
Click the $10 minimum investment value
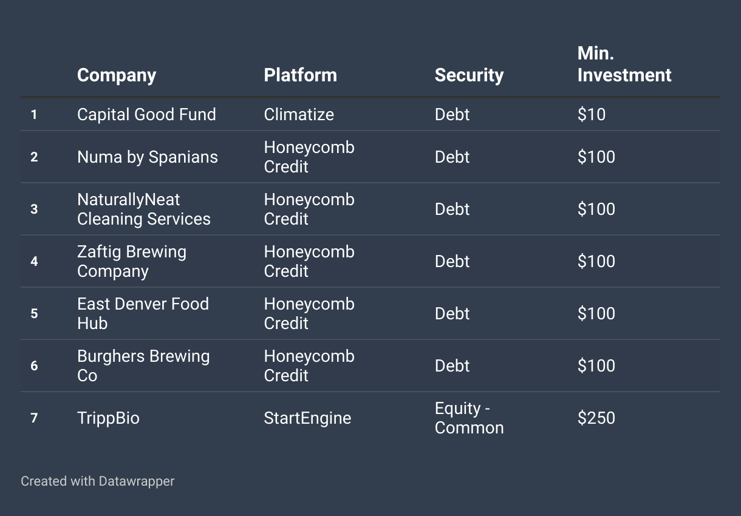pyautogui.click(x=592, y=115)
